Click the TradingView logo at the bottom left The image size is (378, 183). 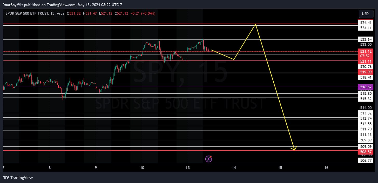(x=18, y=178)
